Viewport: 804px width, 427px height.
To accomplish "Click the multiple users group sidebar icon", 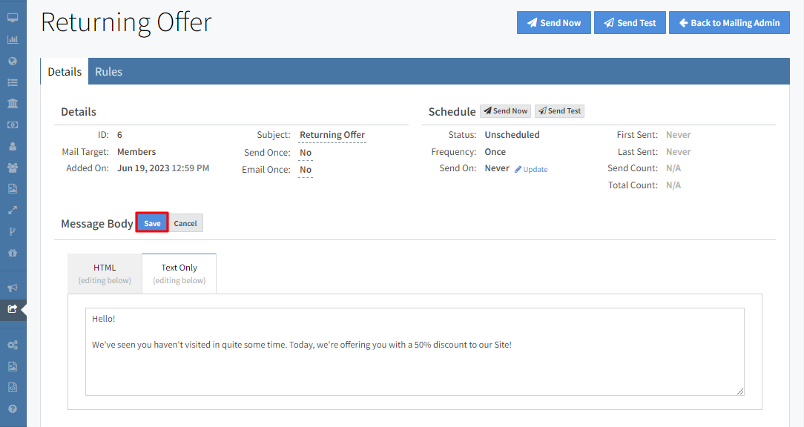I will point(13,168).
